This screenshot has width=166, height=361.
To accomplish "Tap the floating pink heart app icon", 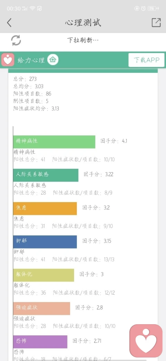I will [146, 341].
